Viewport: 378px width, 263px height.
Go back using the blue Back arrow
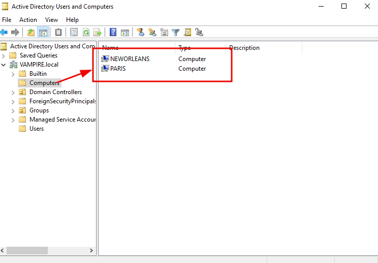click(4, 32)
